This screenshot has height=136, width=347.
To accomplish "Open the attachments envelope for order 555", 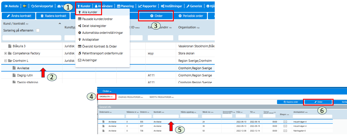I will point(285,122).
